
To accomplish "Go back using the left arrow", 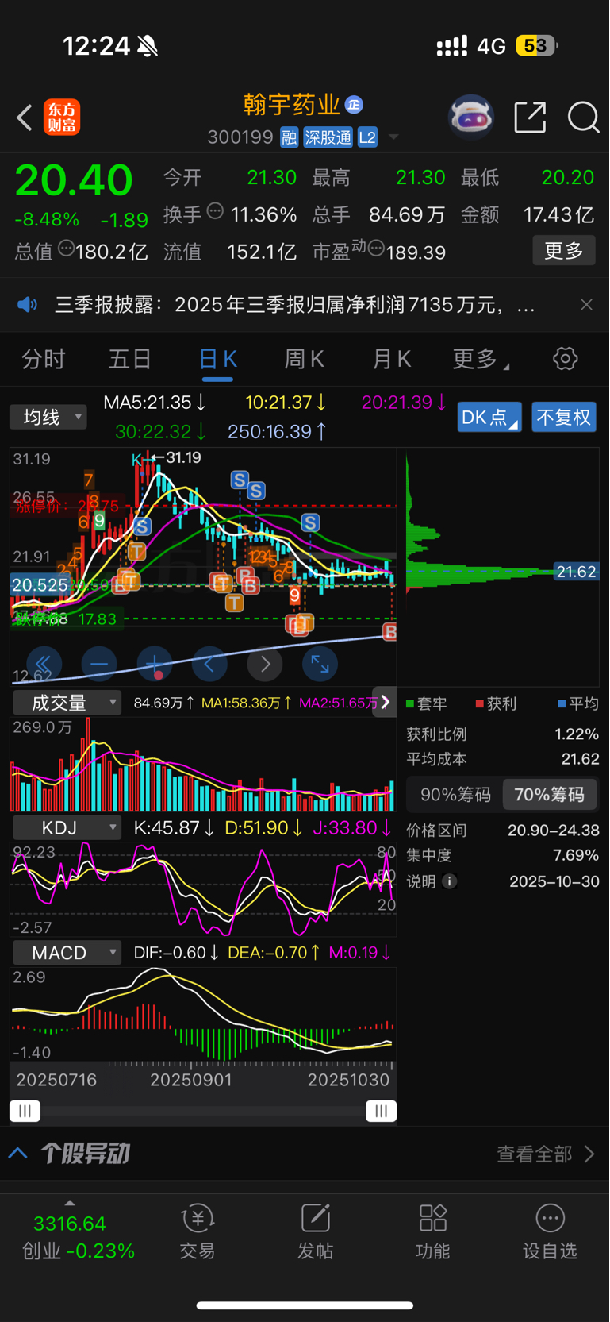I will pos(25,118).
